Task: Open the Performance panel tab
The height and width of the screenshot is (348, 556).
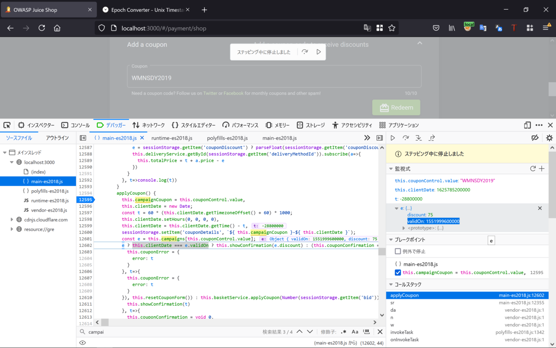Action: (240, 125)
